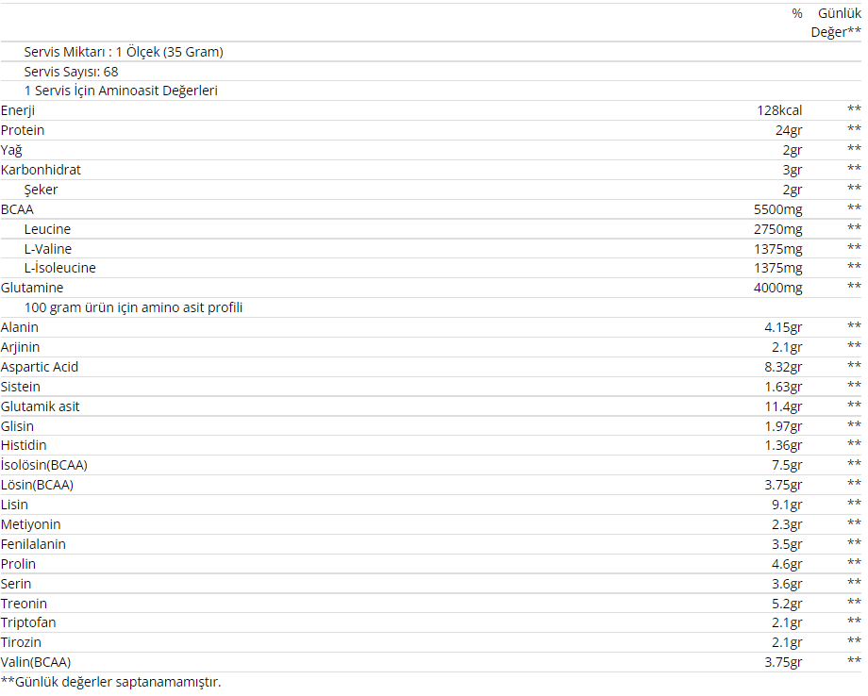Select the Valin(BCAA) 3.75gr value
The height and width of the screenshot is (696, 868).
pyautogui.click(x=783, y=662)
